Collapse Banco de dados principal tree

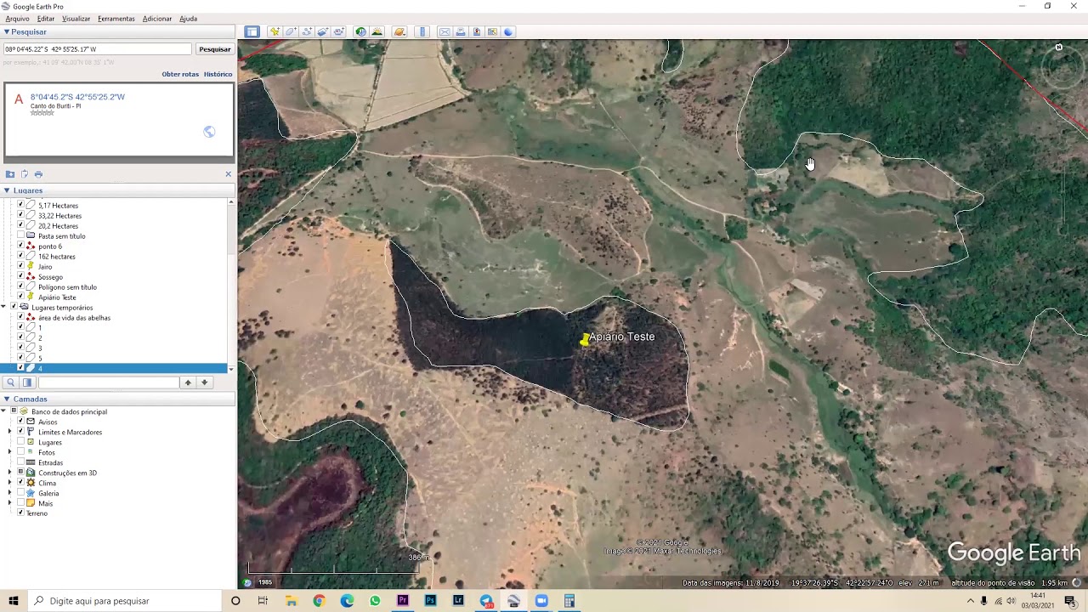point(3,411)
